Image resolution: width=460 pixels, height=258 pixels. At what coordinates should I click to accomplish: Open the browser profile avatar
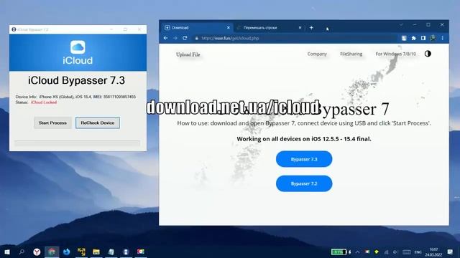(433, 38)
